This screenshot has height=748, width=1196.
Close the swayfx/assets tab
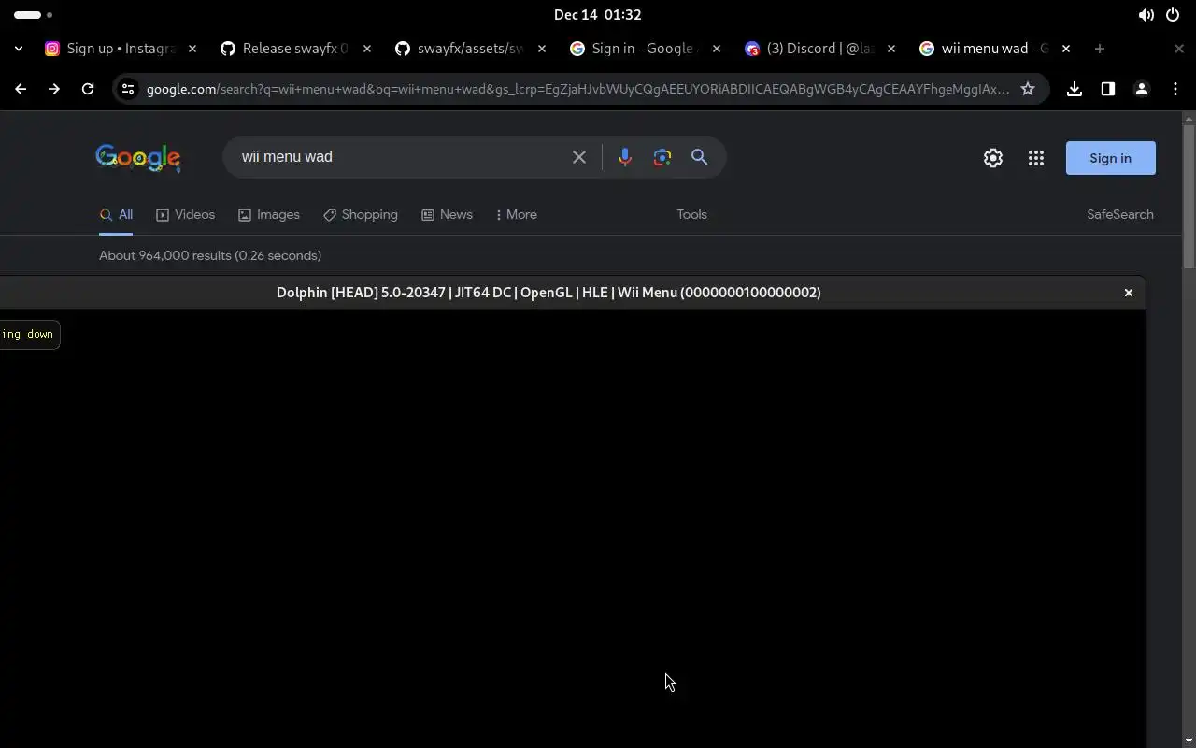542,49
